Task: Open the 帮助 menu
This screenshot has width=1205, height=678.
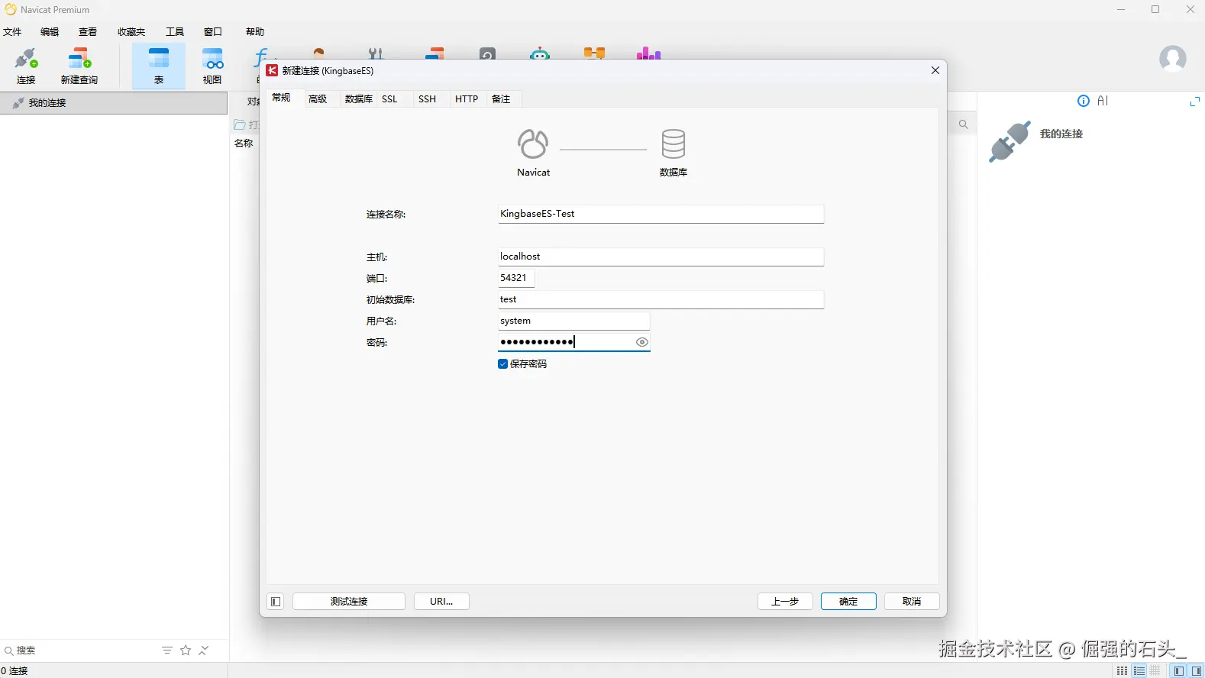Action: coord(255,32)
